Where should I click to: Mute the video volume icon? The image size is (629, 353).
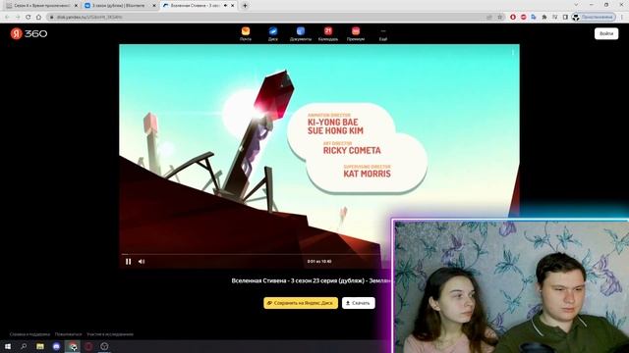(142, 262)
